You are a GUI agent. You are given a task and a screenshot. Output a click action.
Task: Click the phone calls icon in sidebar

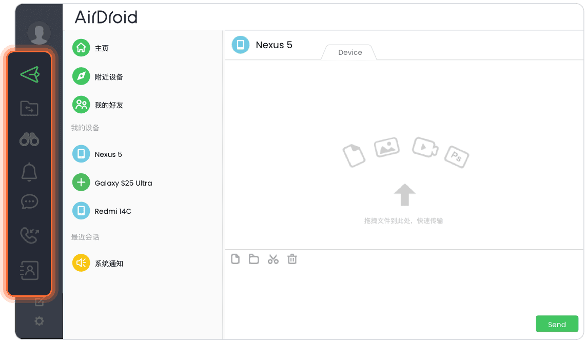(29, 235)
